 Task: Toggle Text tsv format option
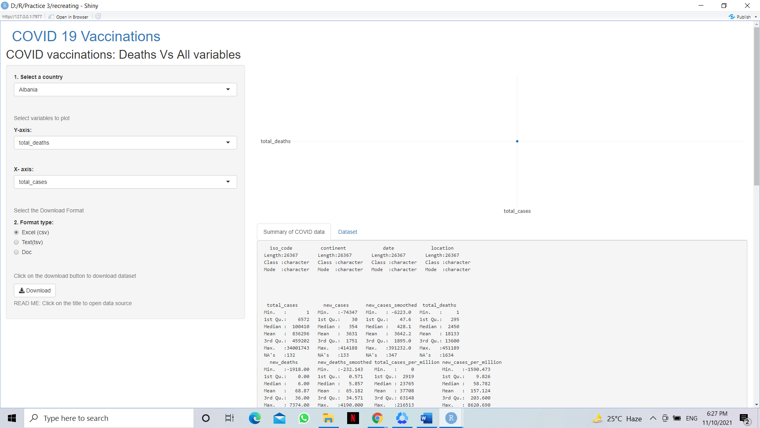(x=16, y=242)
